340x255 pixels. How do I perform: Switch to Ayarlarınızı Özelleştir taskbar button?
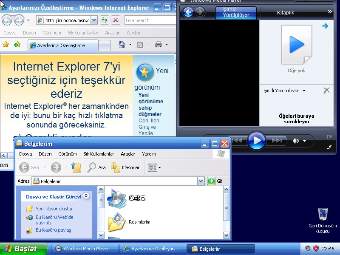[x=153, y=249]
